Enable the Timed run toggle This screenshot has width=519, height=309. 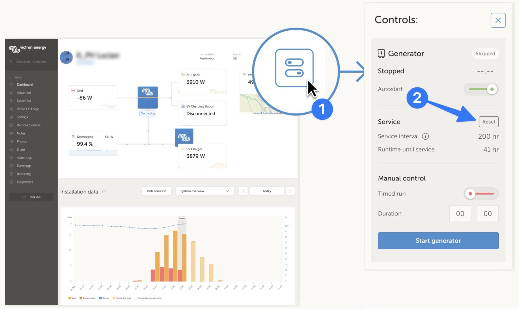481,194
